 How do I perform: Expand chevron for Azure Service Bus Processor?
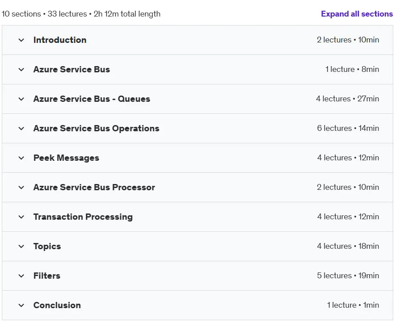pyautogui.click(x=21, y=188)
